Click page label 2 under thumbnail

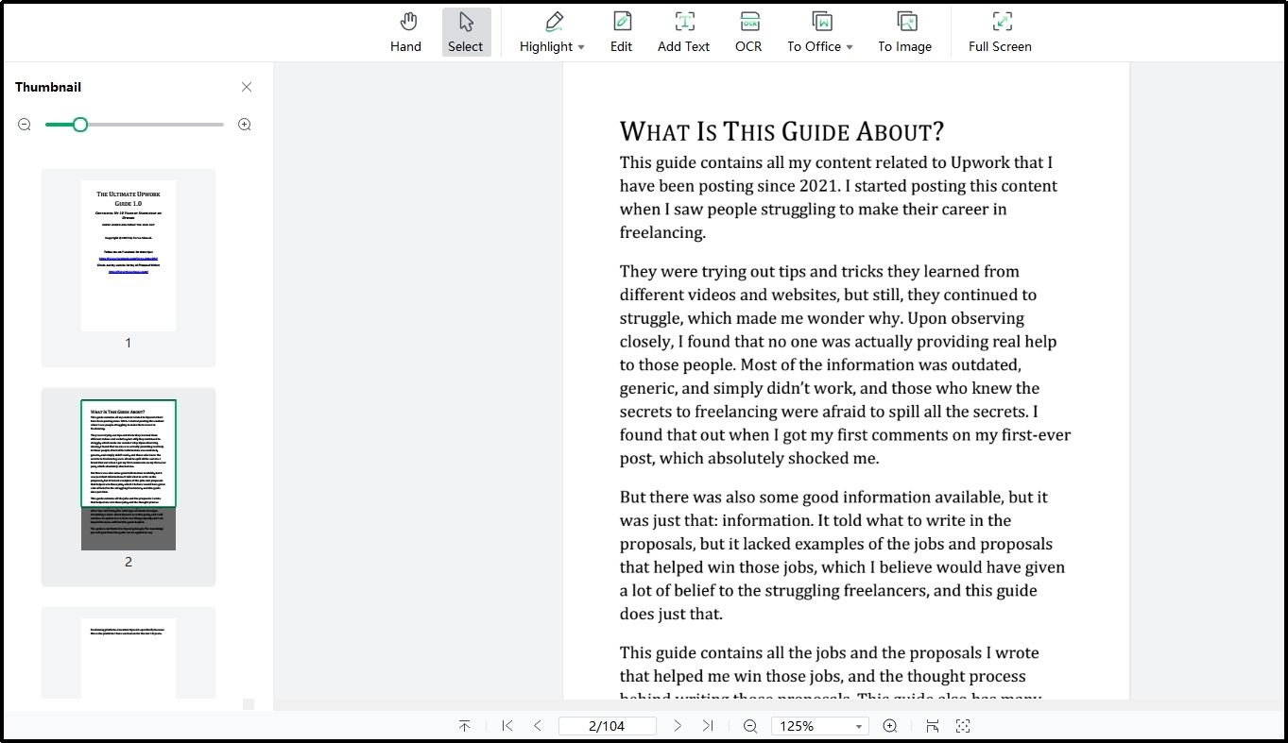pos(129,562)
